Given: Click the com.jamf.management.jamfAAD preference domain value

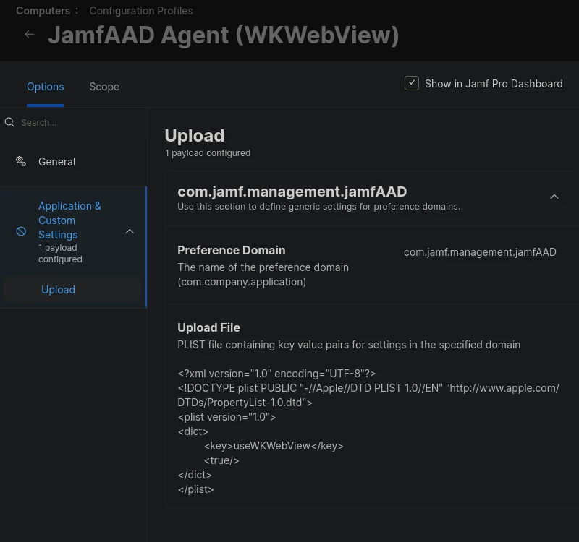Looking at the screenshot, I should pyautogui.click(x=480, y=252).
